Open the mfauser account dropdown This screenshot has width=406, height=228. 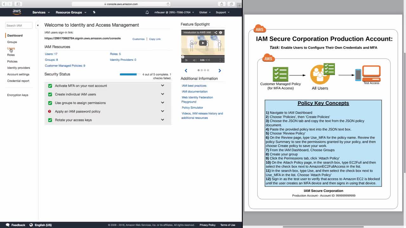click(174, 12)
